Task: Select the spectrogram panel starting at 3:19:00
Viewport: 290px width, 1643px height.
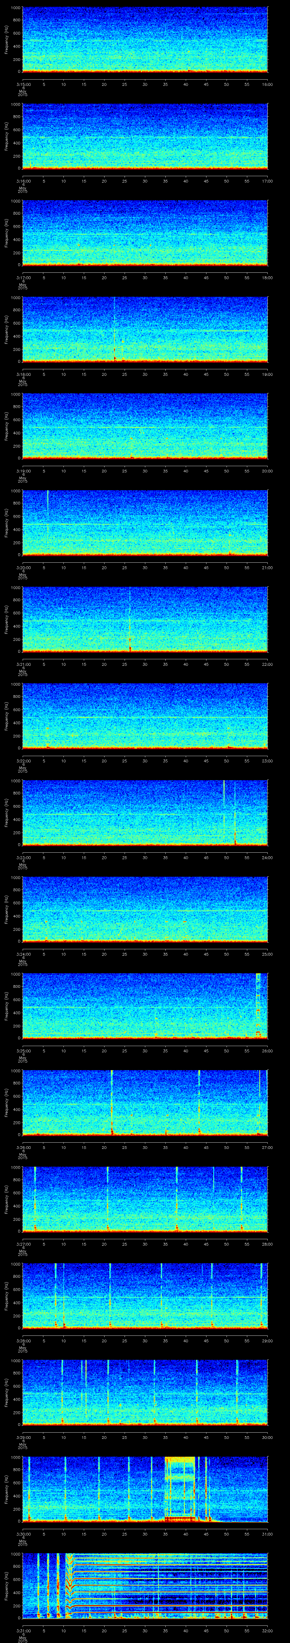Action: tap(145, 426)
